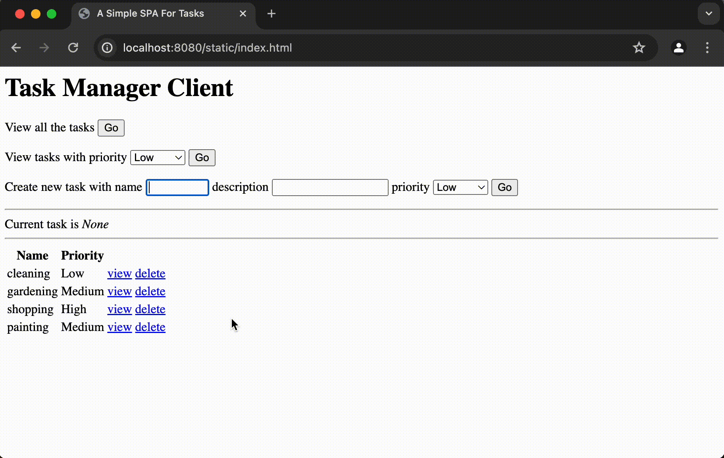Open the site information icon in address bar
724x458 pixels.
click(x=107, y=48)
